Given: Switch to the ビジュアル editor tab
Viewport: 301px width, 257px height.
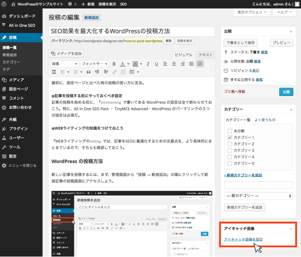Looking at the screenshot, I should [x=184, y=55].
